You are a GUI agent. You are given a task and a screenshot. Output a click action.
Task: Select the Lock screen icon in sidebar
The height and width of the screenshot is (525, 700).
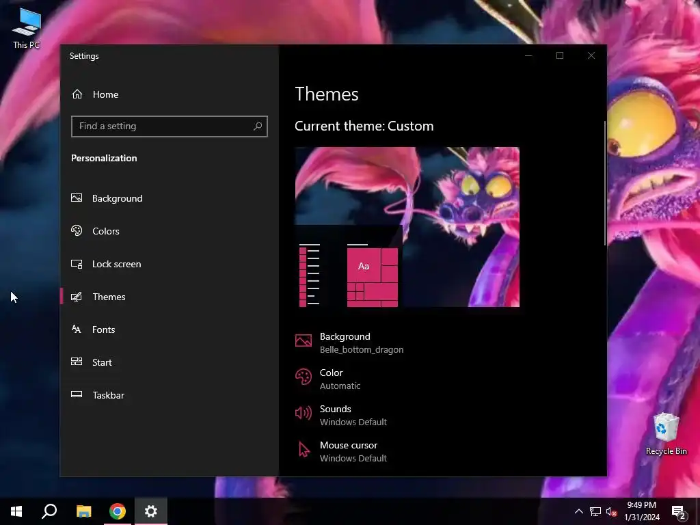[77, 264]
